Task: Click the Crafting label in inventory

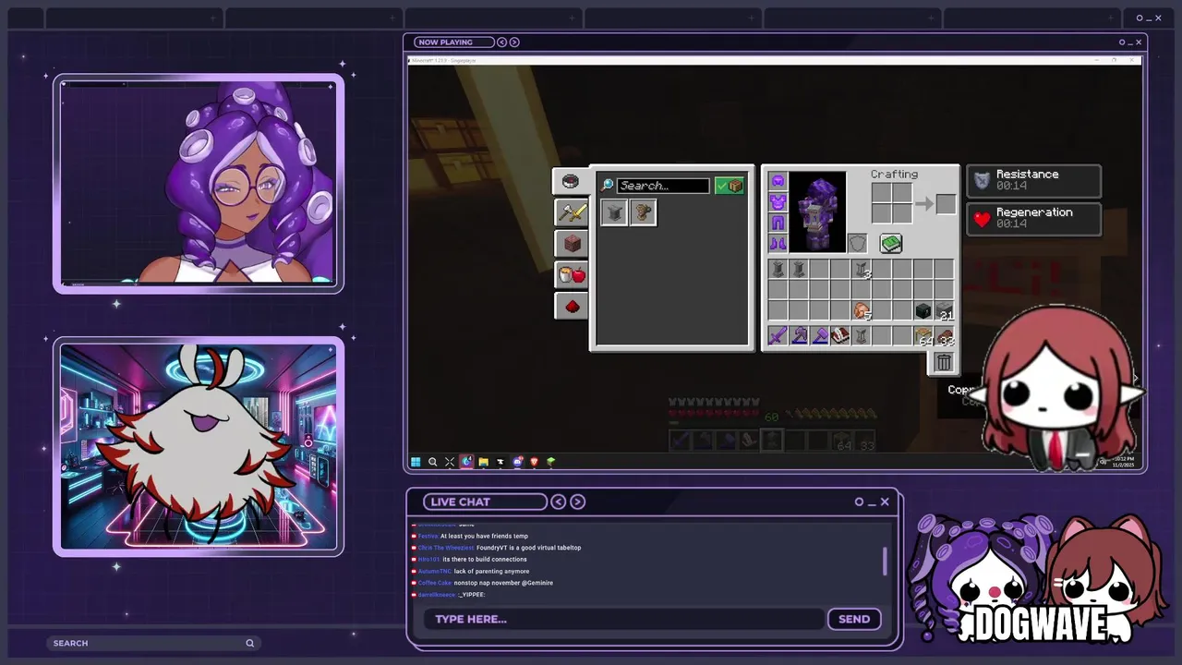Action: [894, 174]
